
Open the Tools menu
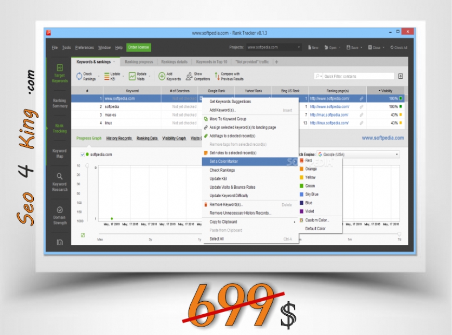tap(67, 48)
